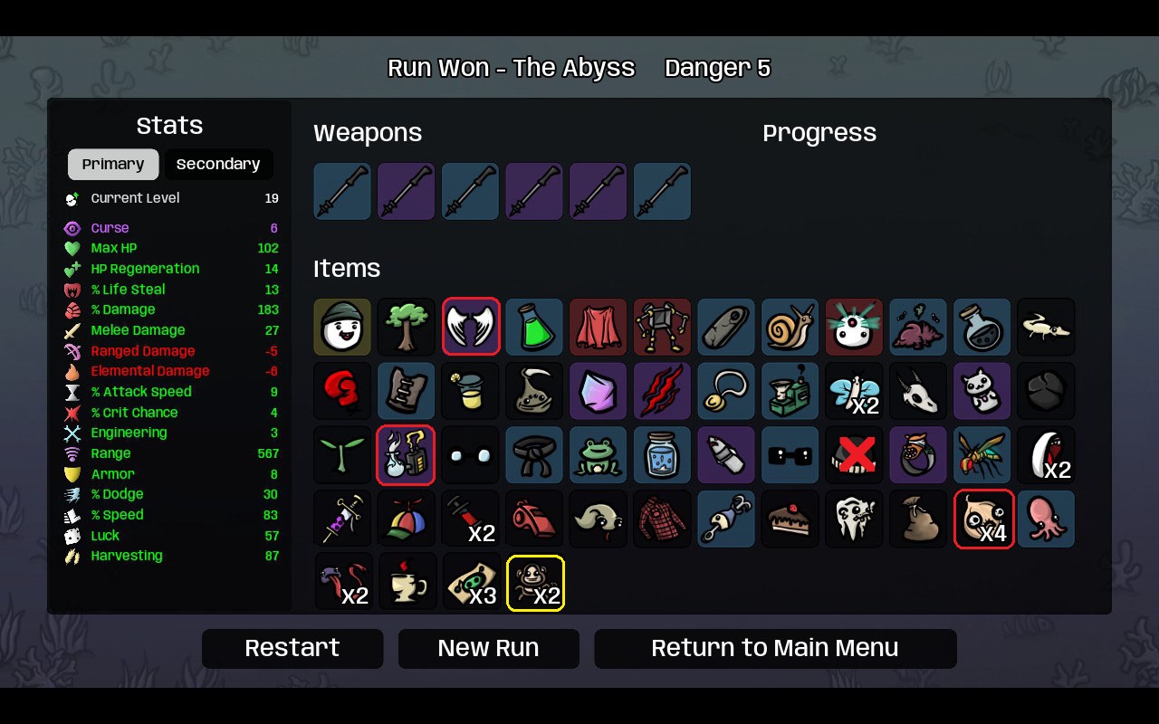The height and width of the screenshot is (724, 1159).
Task: Click the Harvesting stat row
Action: click(x=170, y=556)
